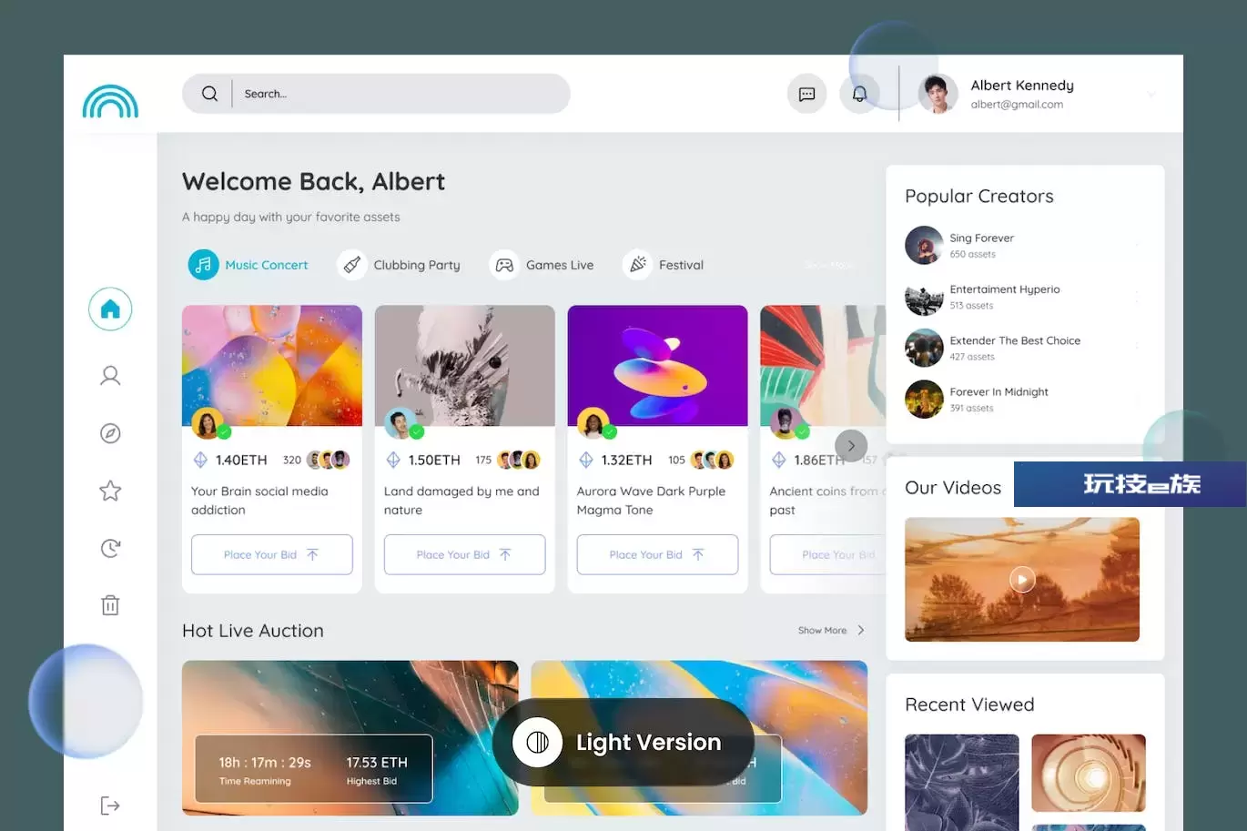1247x831 pixels.
Task: Open Land damaged by me artwork
Action: [x=465, y=365]
